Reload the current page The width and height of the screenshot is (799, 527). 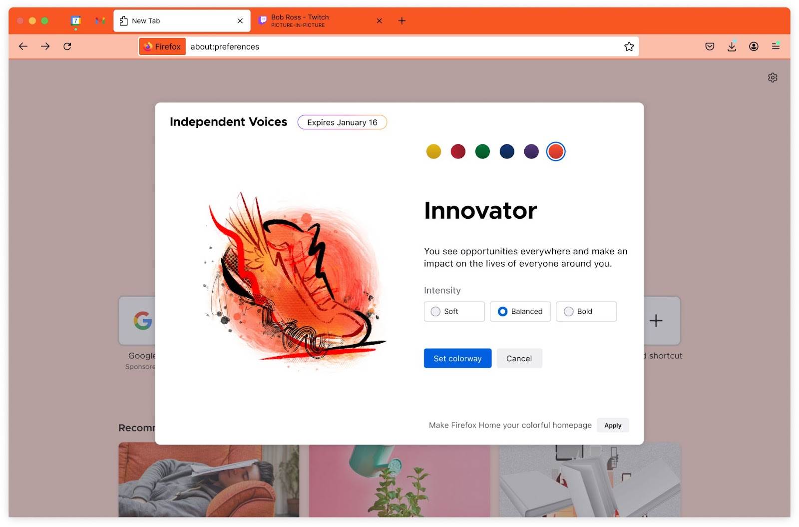pyautogui.click(x=67, y=46)
